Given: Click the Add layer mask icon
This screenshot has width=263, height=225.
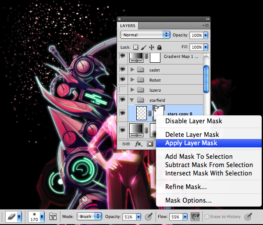Looking at the screenshot, I should point(150,144).
